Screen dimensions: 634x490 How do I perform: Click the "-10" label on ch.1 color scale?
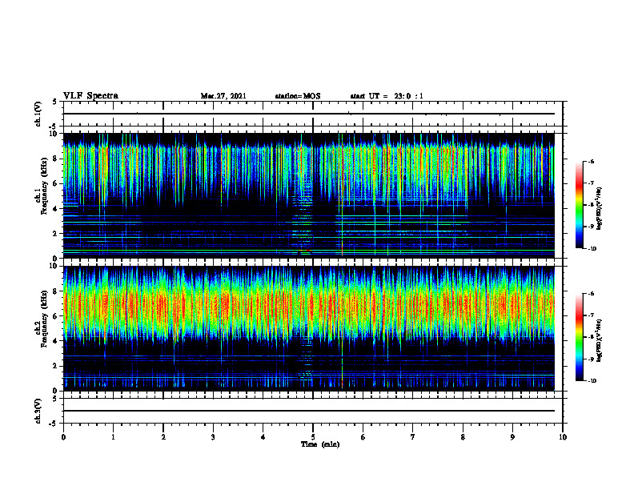pos(592,249)
